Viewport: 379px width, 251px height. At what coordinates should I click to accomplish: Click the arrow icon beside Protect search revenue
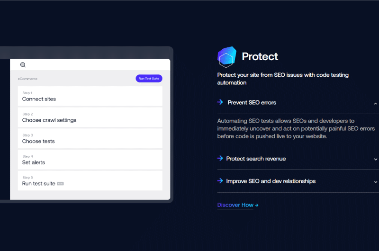tap(220, 159)
